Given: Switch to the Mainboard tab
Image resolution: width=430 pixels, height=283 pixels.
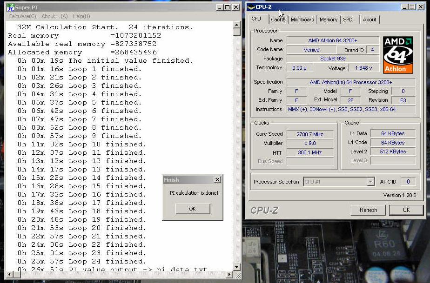Looking at the screenshot, I should click(302, 20).
